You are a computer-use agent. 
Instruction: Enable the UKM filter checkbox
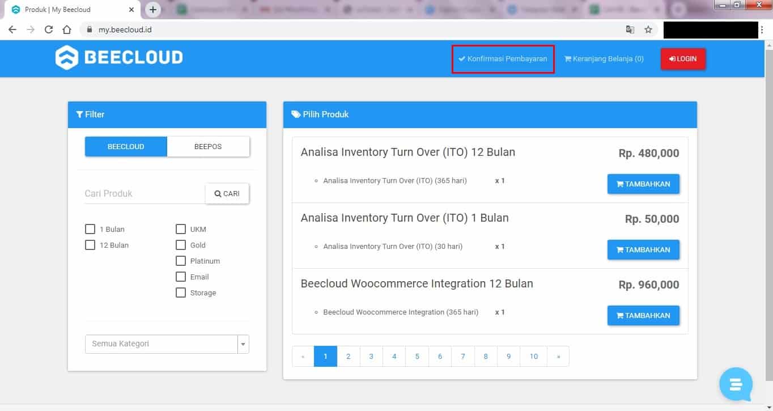pos(181,229)
